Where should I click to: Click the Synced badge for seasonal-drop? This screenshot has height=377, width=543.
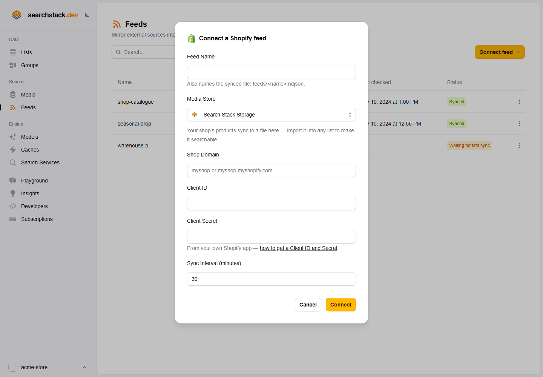click(457, 124)
